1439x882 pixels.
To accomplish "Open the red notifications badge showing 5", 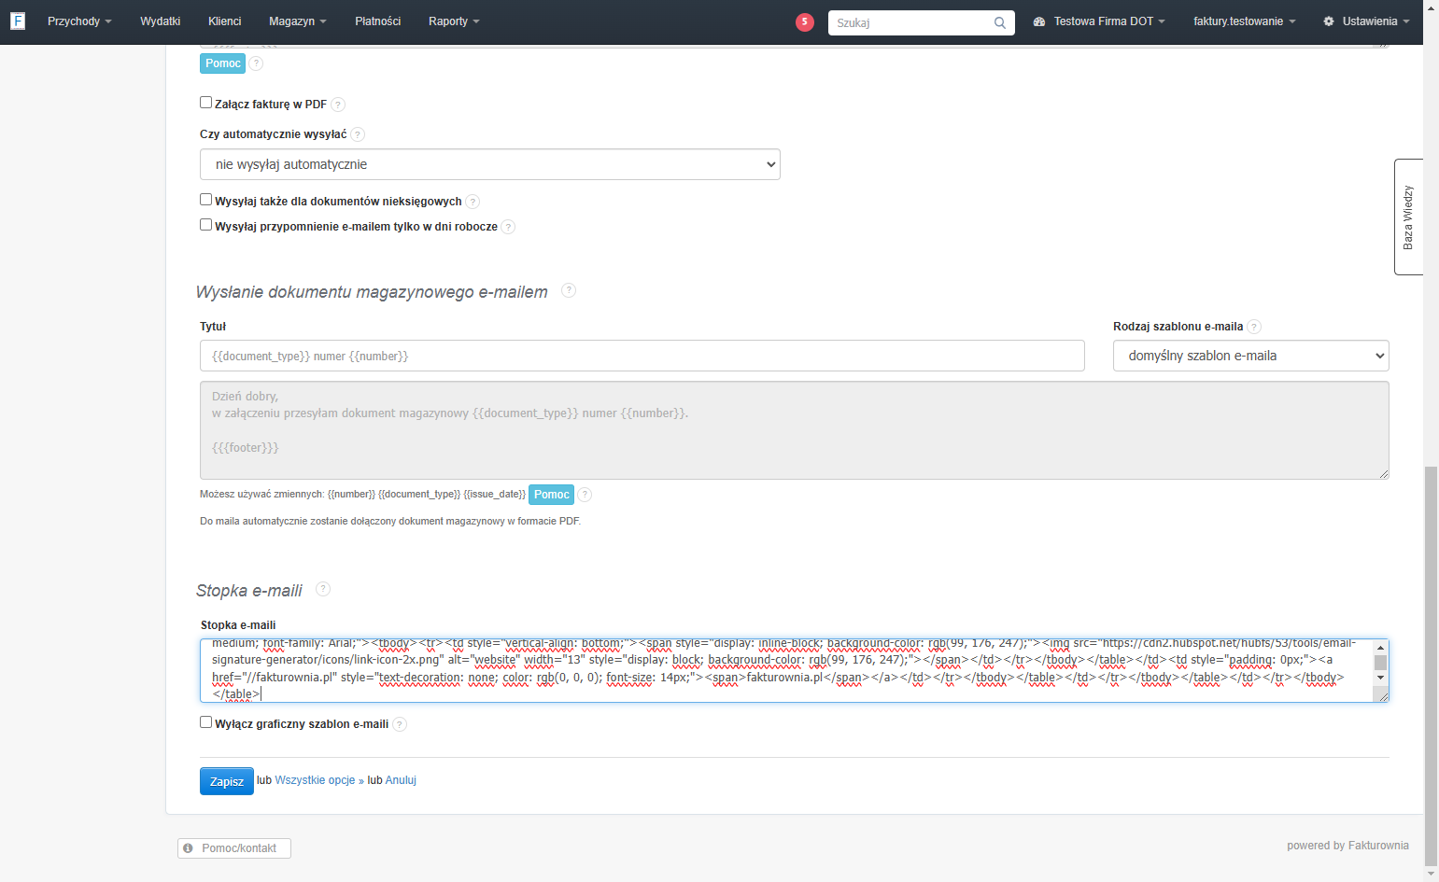I will click(804, 21).
